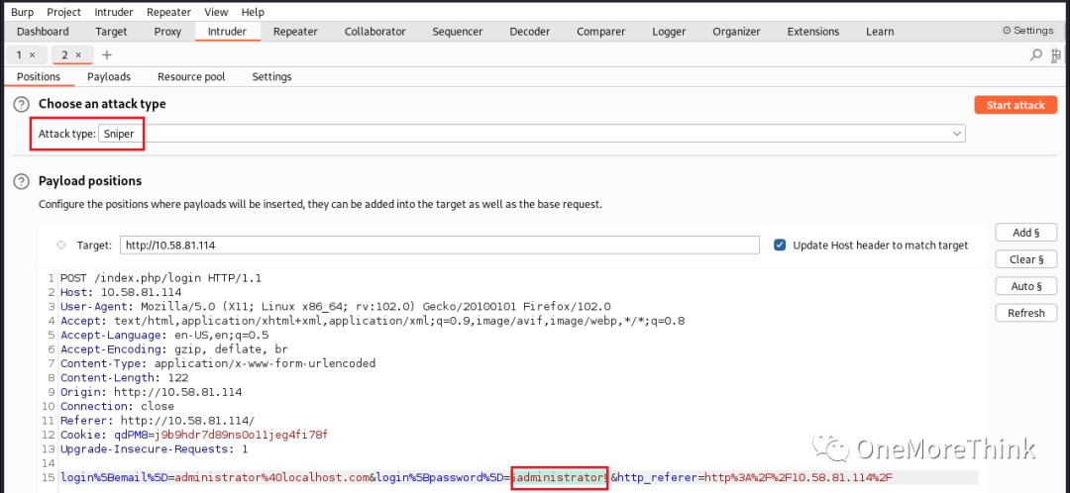Click the POST /index.php/login request line
Screen dimensions: 1070x493
[161, 278]
